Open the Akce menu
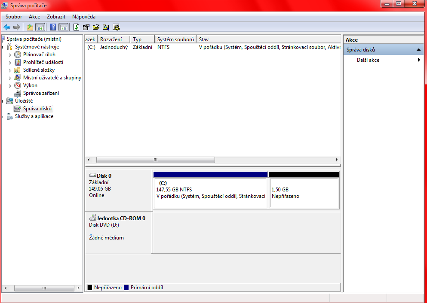 tap(34, 17)
